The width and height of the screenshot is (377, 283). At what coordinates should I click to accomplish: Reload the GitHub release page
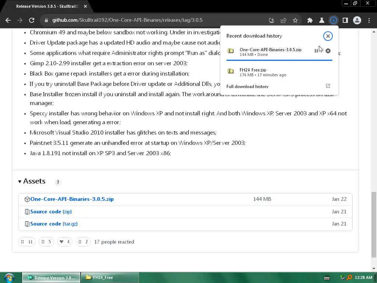32,20
